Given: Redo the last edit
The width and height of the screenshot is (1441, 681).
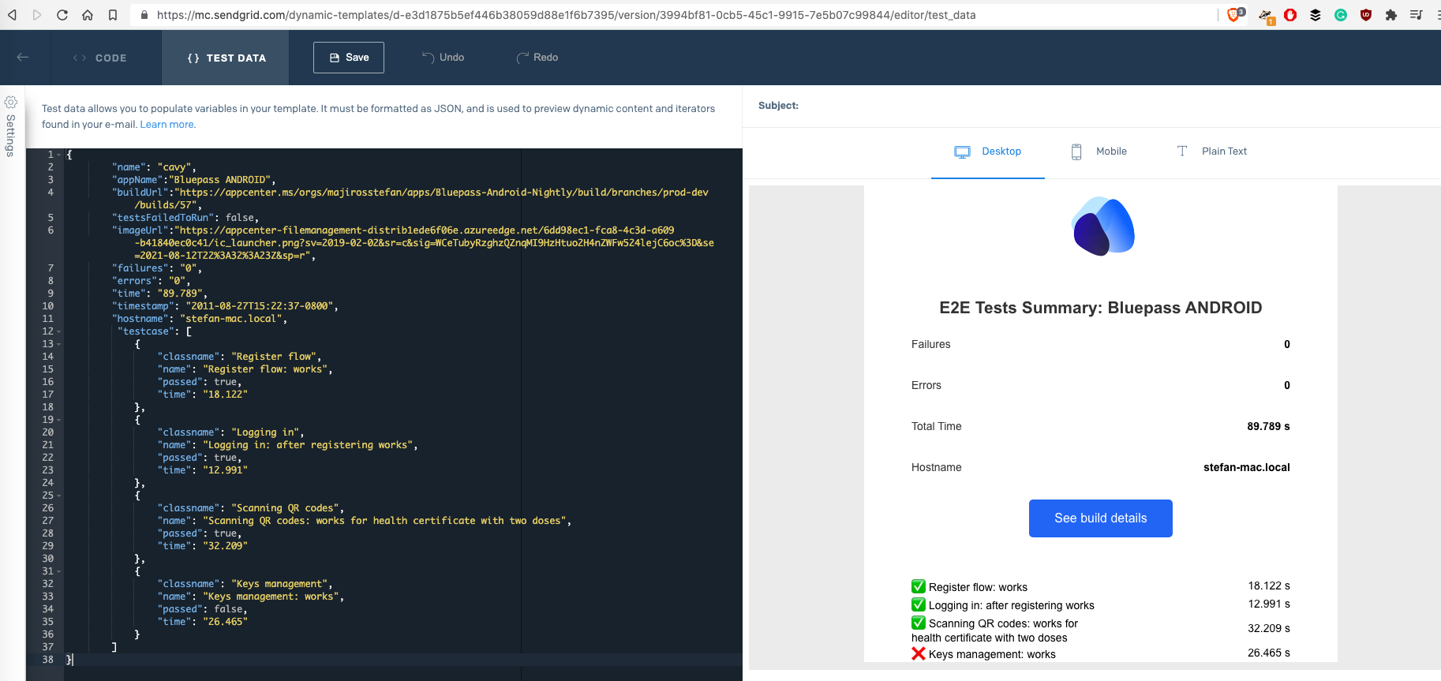Looking at the screenshot, I should [x=537, y=58].
